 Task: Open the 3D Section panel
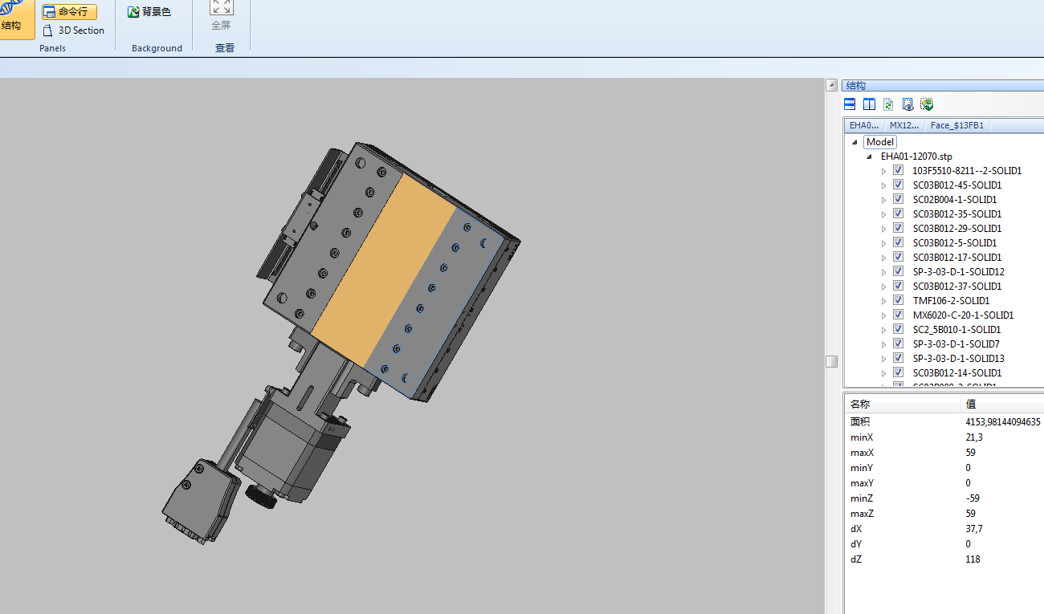coord(73,30)
